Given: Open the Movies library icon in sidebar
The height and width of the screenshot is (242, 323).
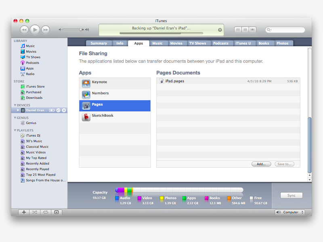Looking at the screenshot, I should 23,52.
